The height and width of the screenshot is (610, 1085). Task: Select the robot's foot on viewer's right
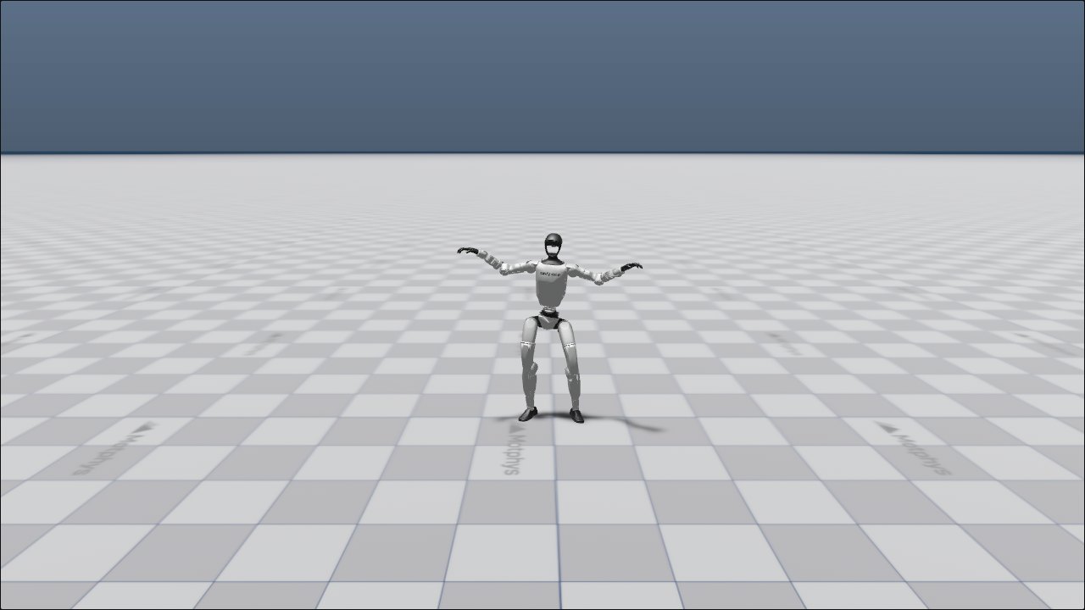[x=576, y=415]
